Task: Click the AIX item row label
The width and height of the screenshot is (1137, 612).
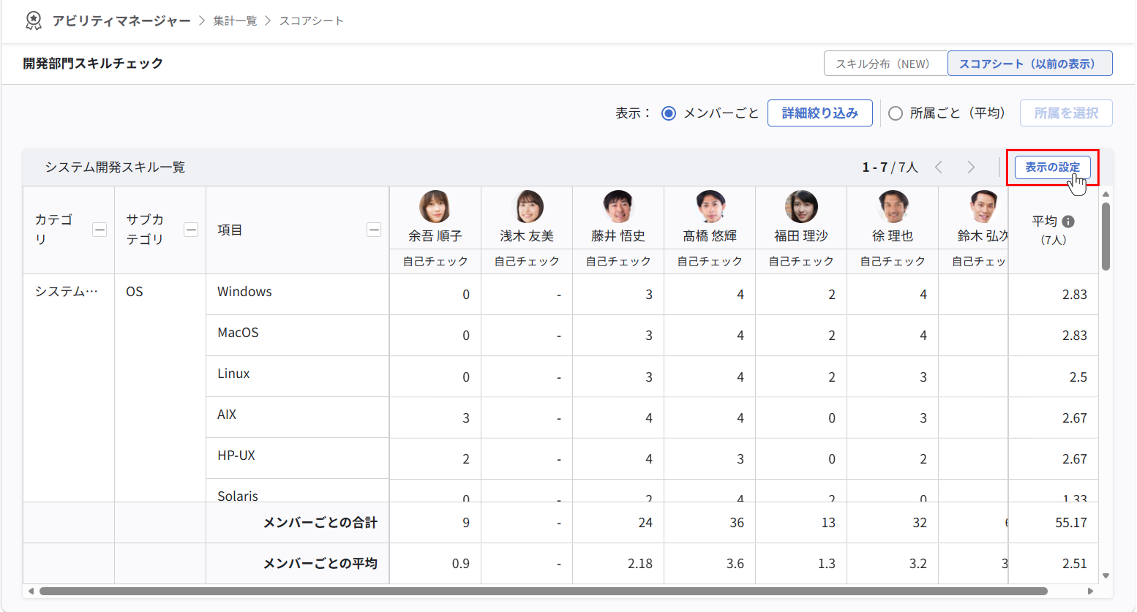Action: point(227,415)
